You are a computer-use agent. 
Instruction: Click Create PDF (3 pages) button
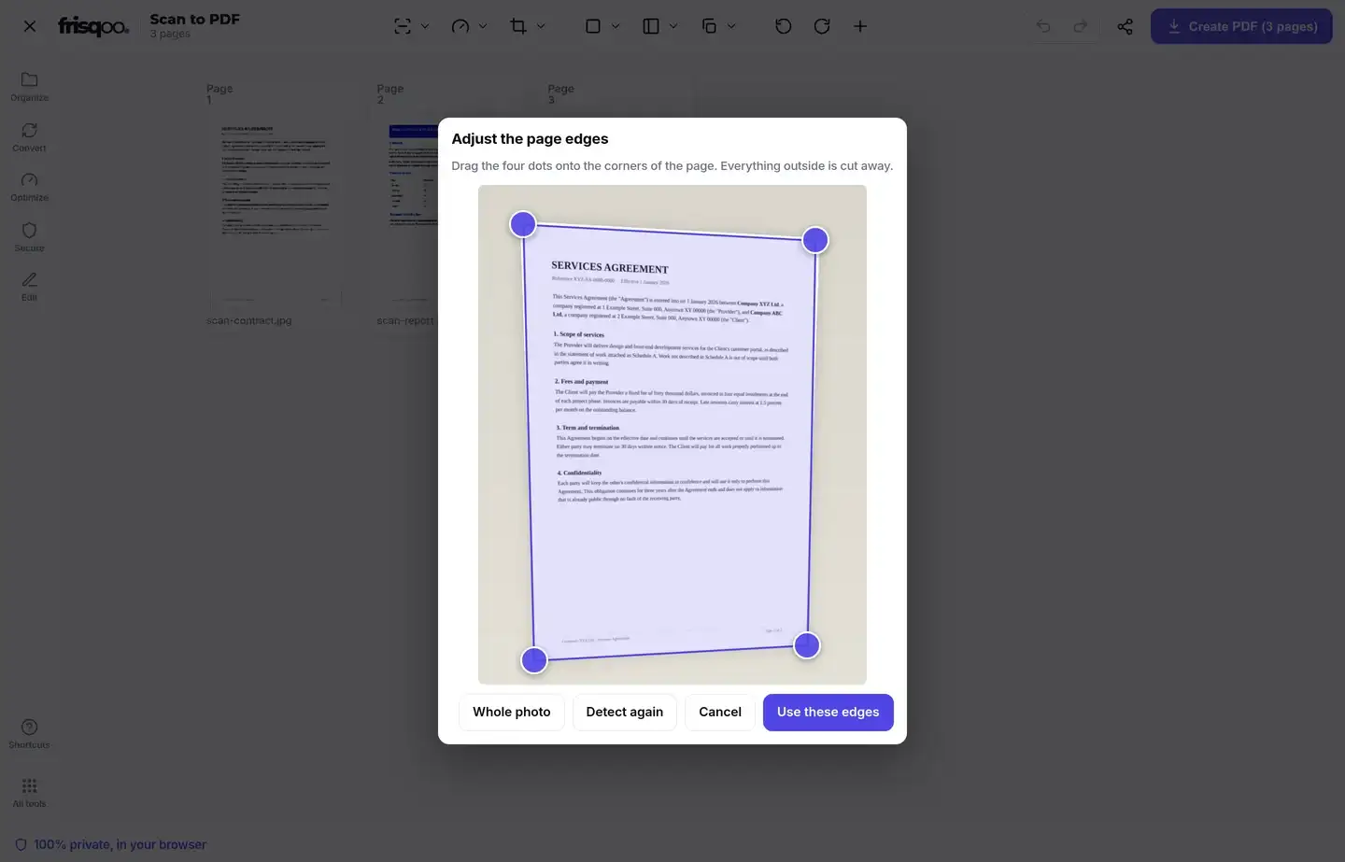pyautogui.click(x=1241, y=26)
